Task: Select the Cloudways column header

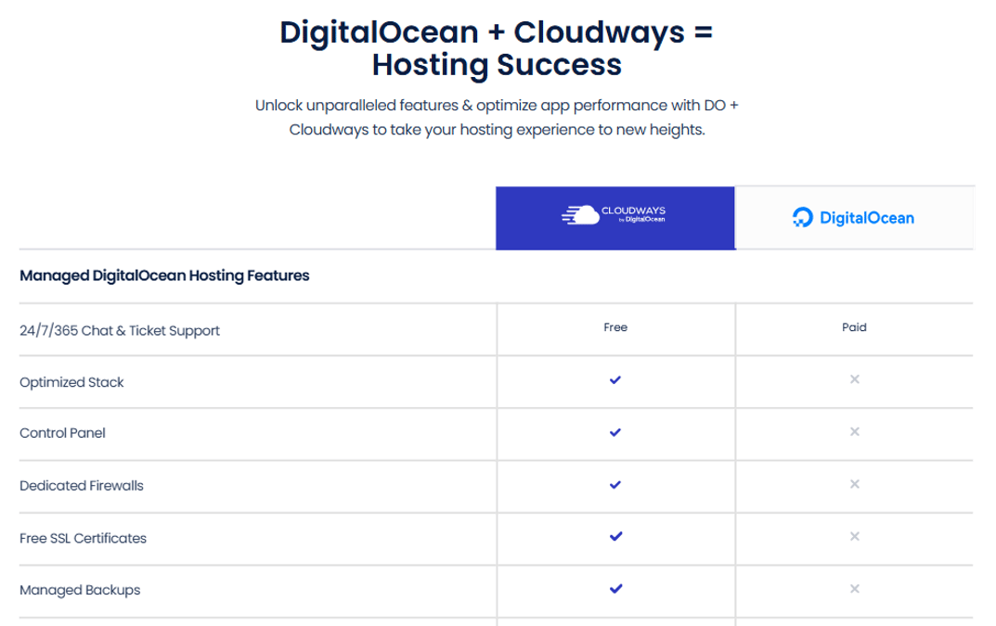Action: 614,218
